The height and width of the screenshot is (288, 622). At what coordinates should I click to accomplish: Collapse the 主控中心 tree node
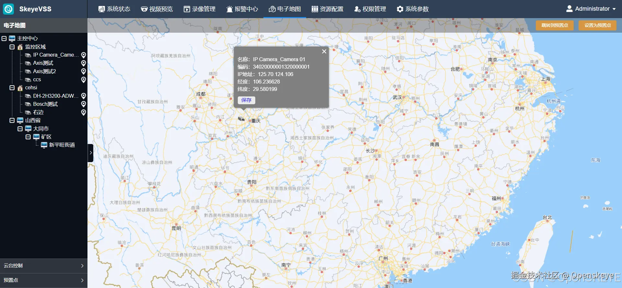4,39
